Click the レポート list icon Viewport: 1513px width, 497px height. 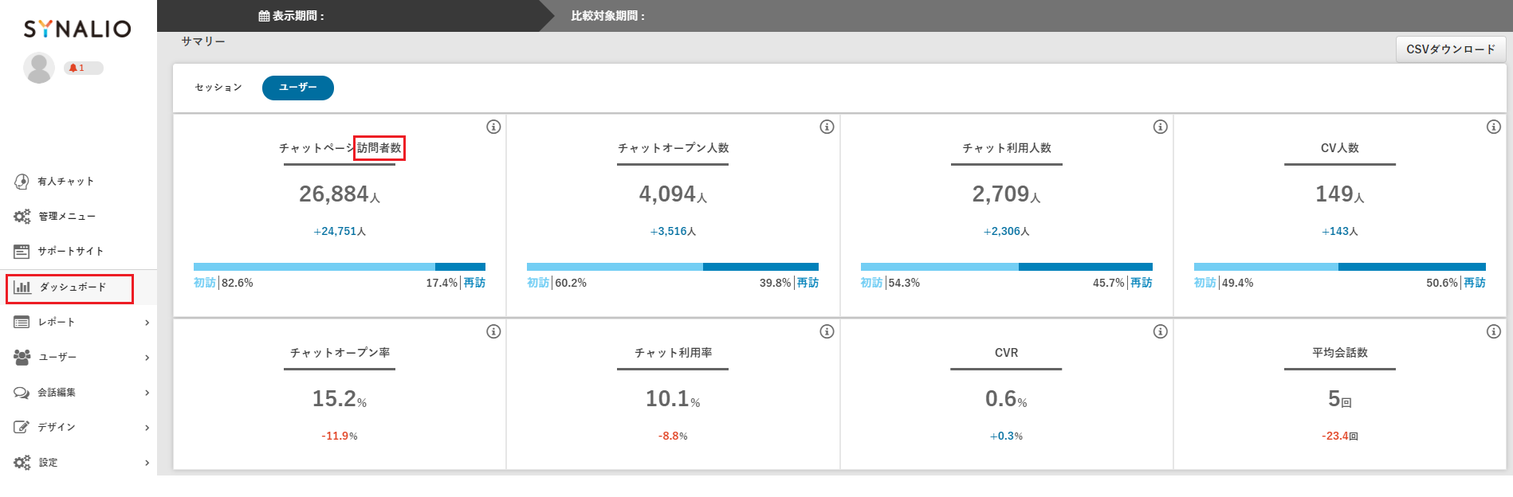pyautogui.click(x=22, y=323)
